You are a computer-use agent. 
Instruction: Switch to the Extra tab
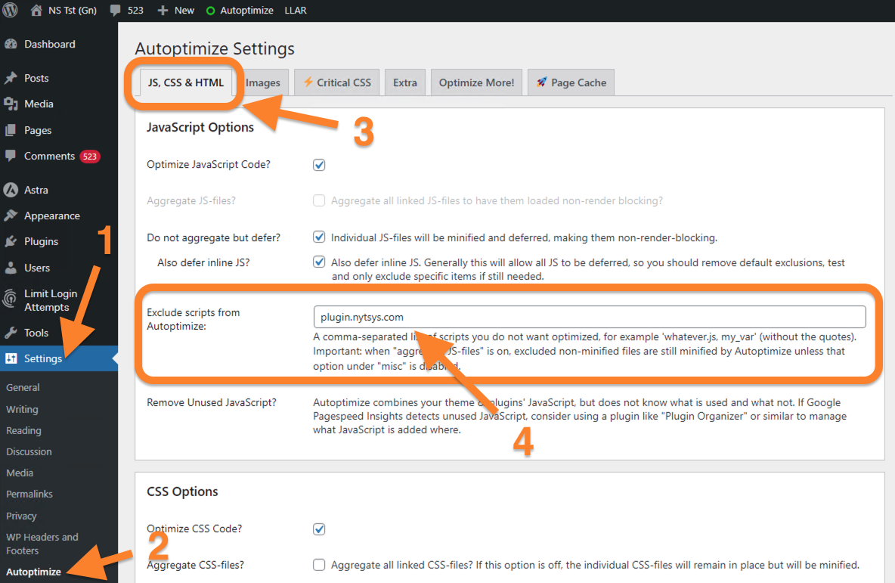coord(404,82)
